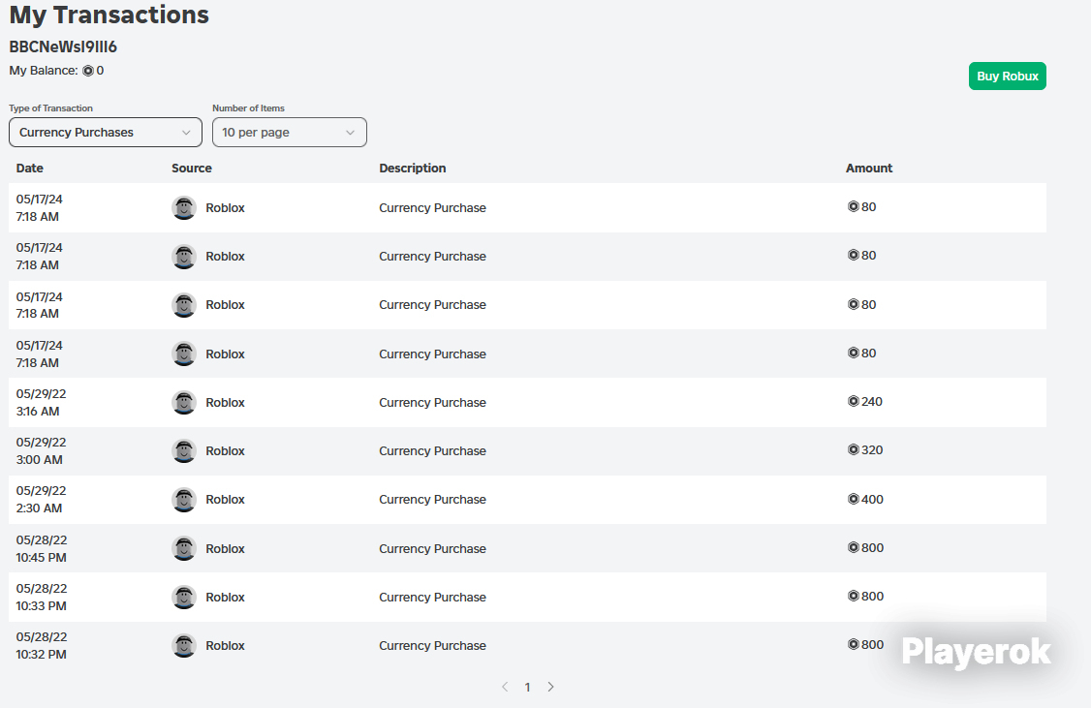The height and width of the screenshot is (708, 1091).
Task: Click Currency Purchase description in 3:16 AM row
Action: (x=432, y=403)
